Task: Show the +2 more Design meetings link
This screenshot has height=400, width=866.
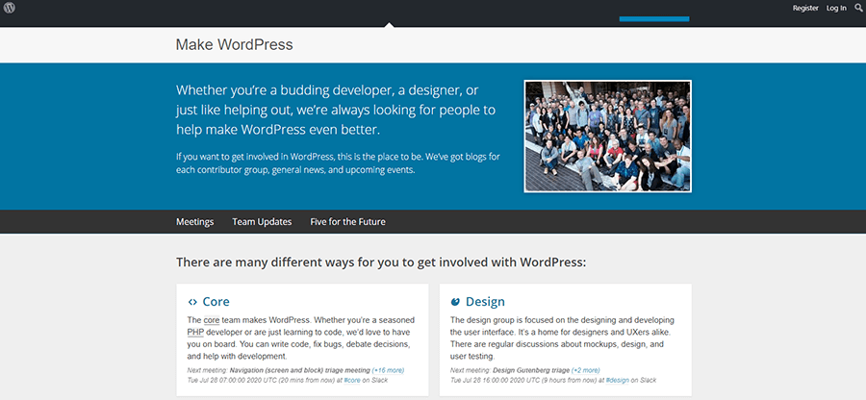Action: pyautogui.click(x=586, y=370)
